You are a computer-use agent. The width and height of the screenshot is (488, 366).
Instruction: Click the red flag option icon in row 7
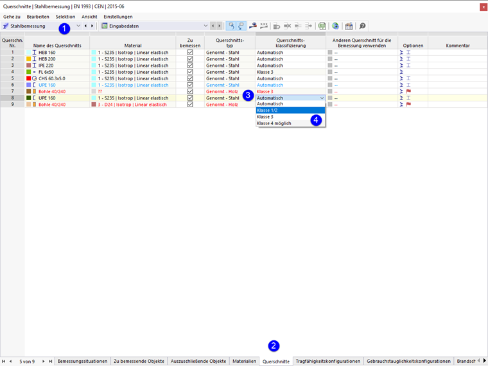pos(408,91)
